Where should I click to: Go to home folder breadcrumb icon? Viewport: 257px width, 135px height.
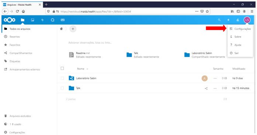pos(61,29)
